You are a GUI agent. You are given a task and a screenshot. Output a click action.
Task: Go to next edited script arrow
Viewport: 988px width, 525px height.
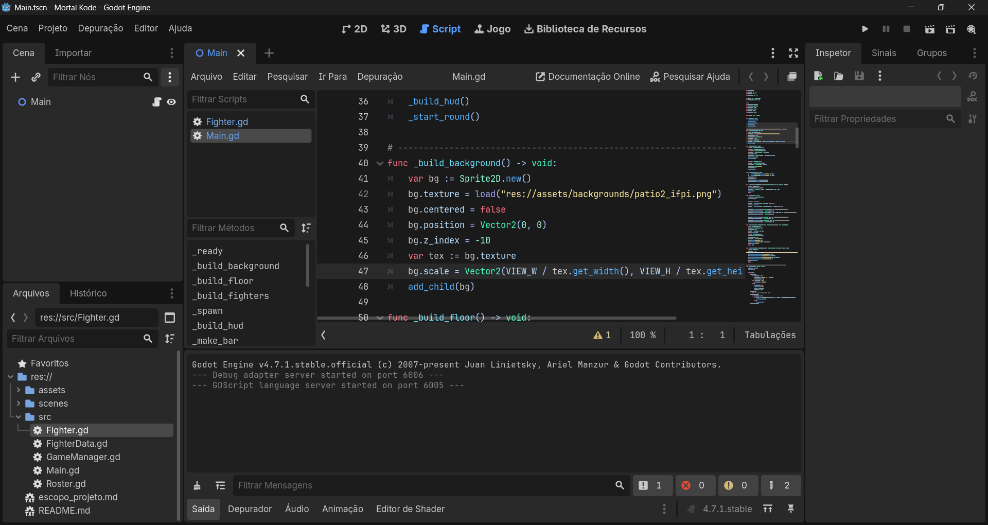pyautogui.click(x=766, y=77)
